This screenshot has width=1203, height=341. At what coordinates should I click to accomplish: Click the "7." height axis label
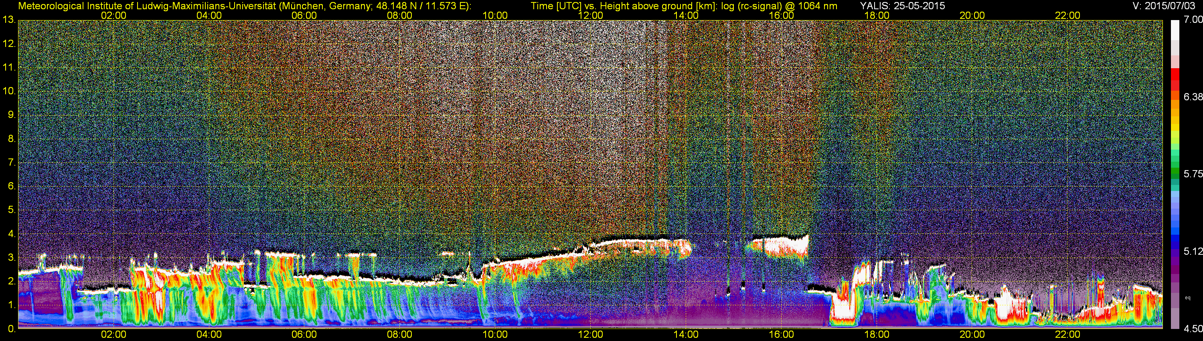12,162
